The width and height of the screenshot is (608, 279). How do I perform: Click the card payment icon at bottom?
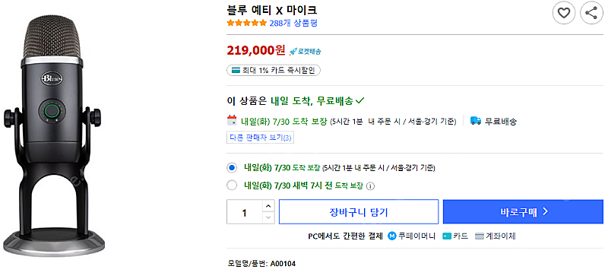click(447, 236)
